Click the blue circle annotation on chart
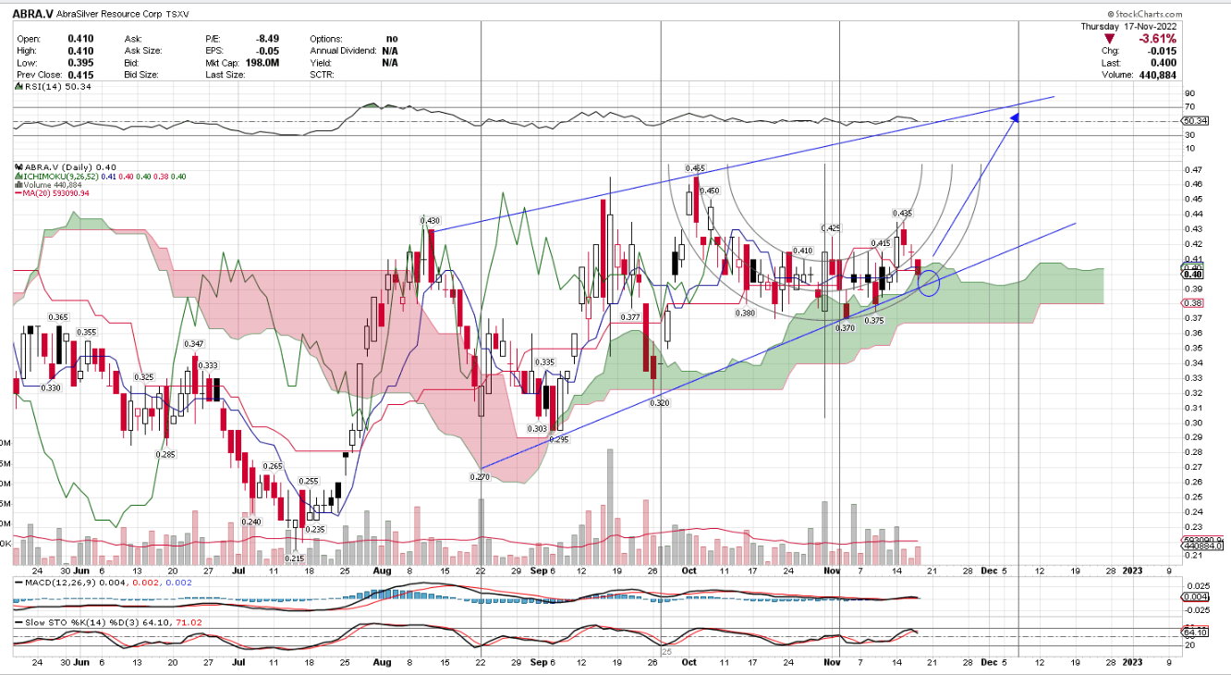Image resolution: width=1231 pixels, height=675 pixels. point(930,284)
